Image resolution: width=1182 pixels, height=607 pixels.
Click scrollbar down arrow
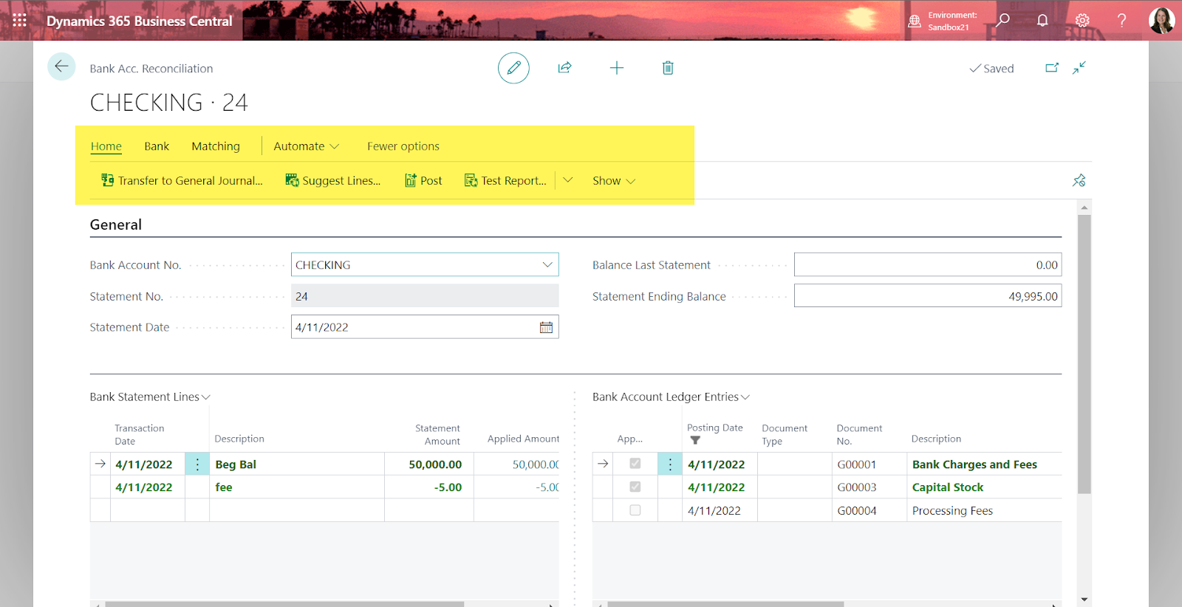click(x=1084, y=600)
